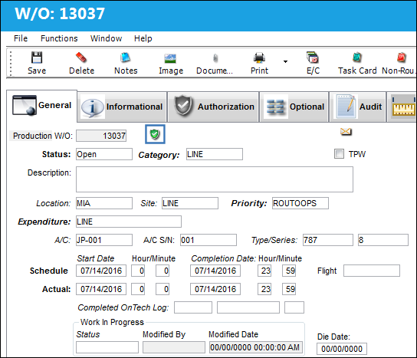The image size is (417, 358).
Task: Click the Delete eraser icon
Action: (81, 57)
